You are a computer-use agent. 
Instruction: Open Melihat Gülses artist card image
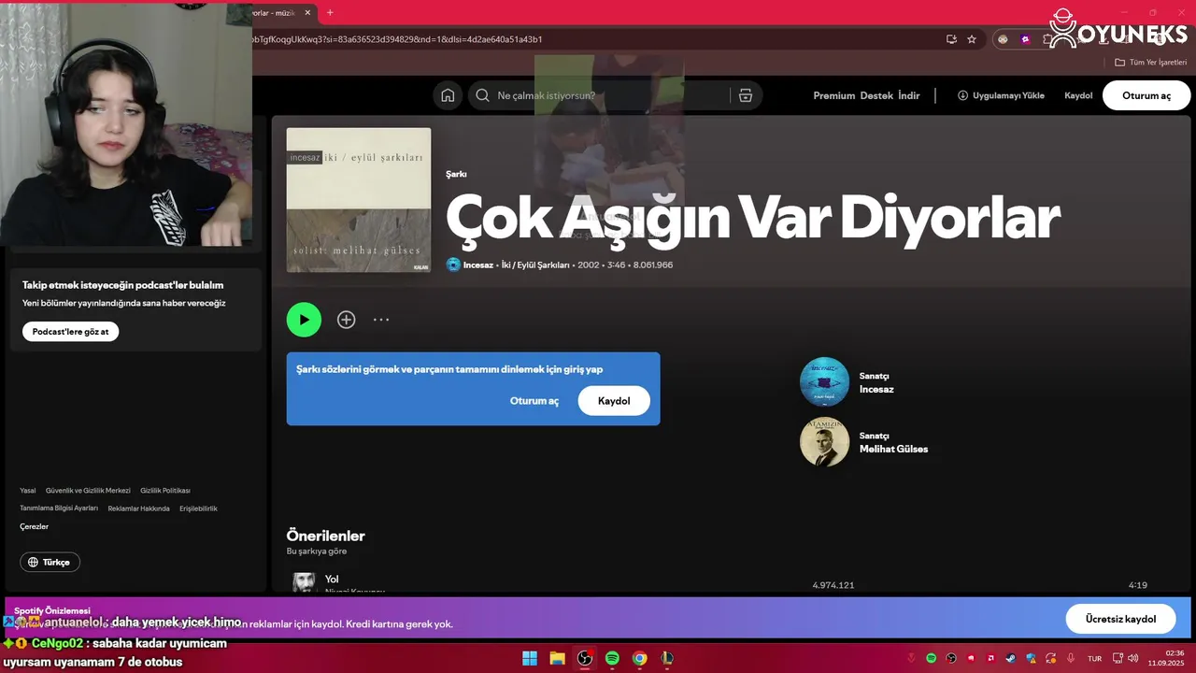pos(824,442)
